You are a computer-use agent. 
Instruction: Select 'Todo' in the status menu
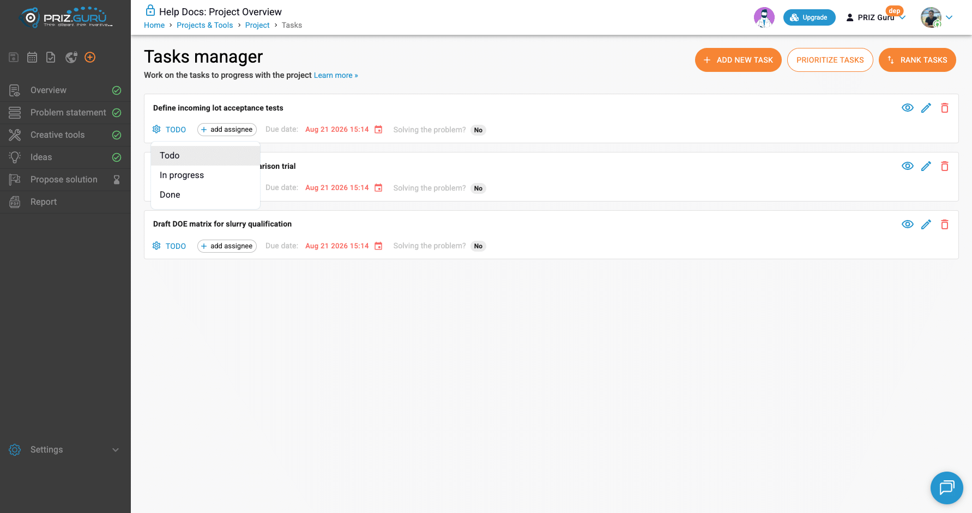coord(206,156)
